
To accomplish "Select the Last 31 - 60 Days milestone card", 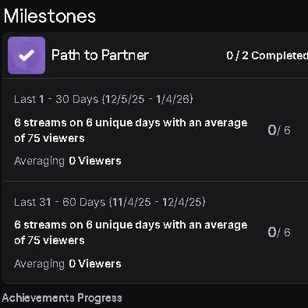I will coord(155,232).
